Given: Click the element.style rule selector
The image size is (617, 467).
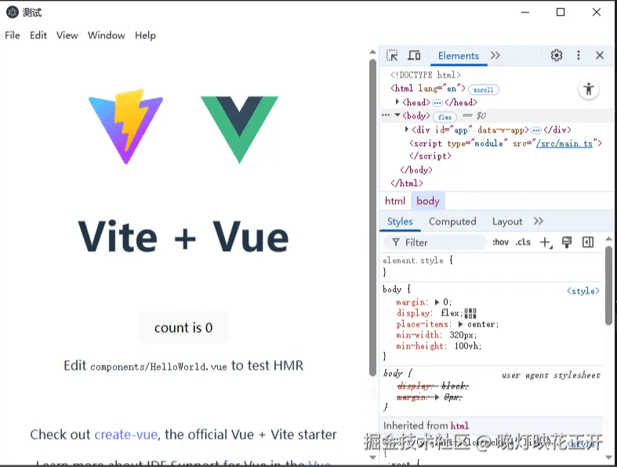Looking at the screenshot, I should tap(413, 261).
